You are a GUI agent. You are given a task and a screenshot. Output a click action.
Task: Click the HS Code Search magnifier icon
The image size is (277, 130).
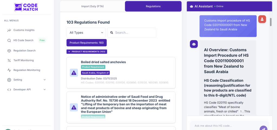click(9, 40)
